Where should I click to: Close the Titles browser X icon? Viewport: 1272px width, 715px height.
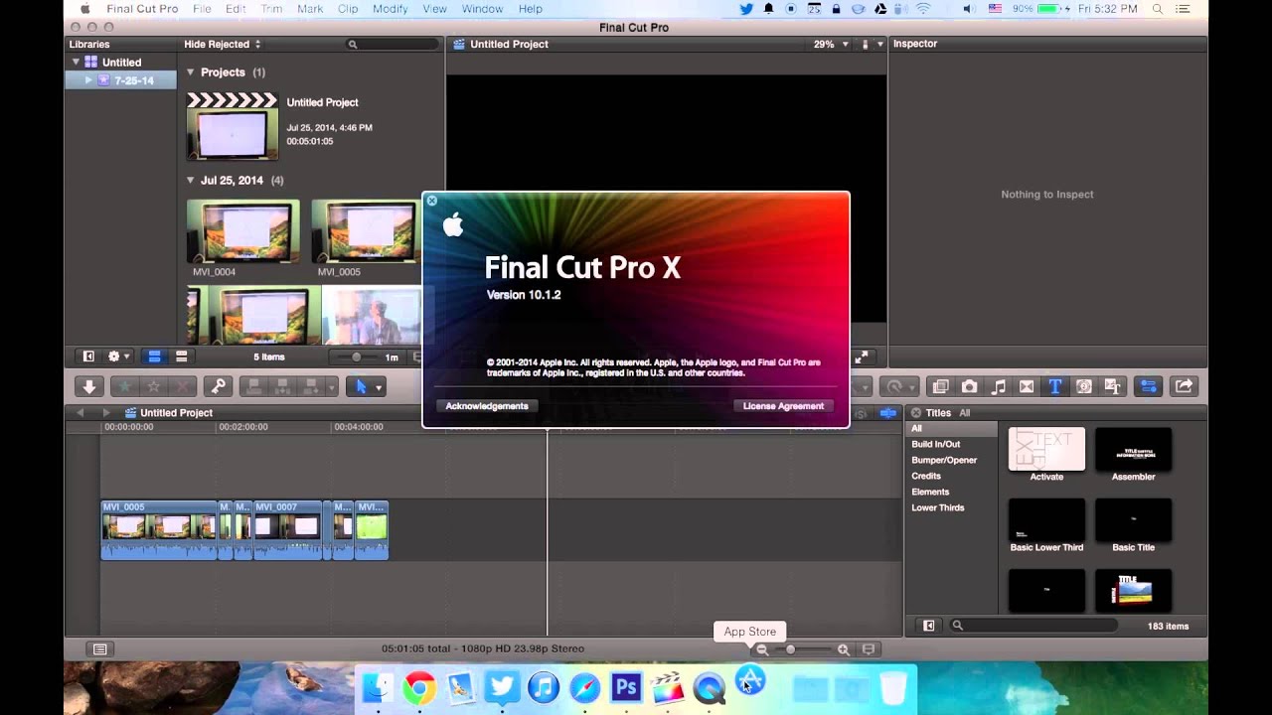pyautogui.click(x=916, y=412)
